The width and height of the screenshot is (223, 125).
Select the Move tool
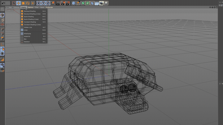tap(19, 3)
